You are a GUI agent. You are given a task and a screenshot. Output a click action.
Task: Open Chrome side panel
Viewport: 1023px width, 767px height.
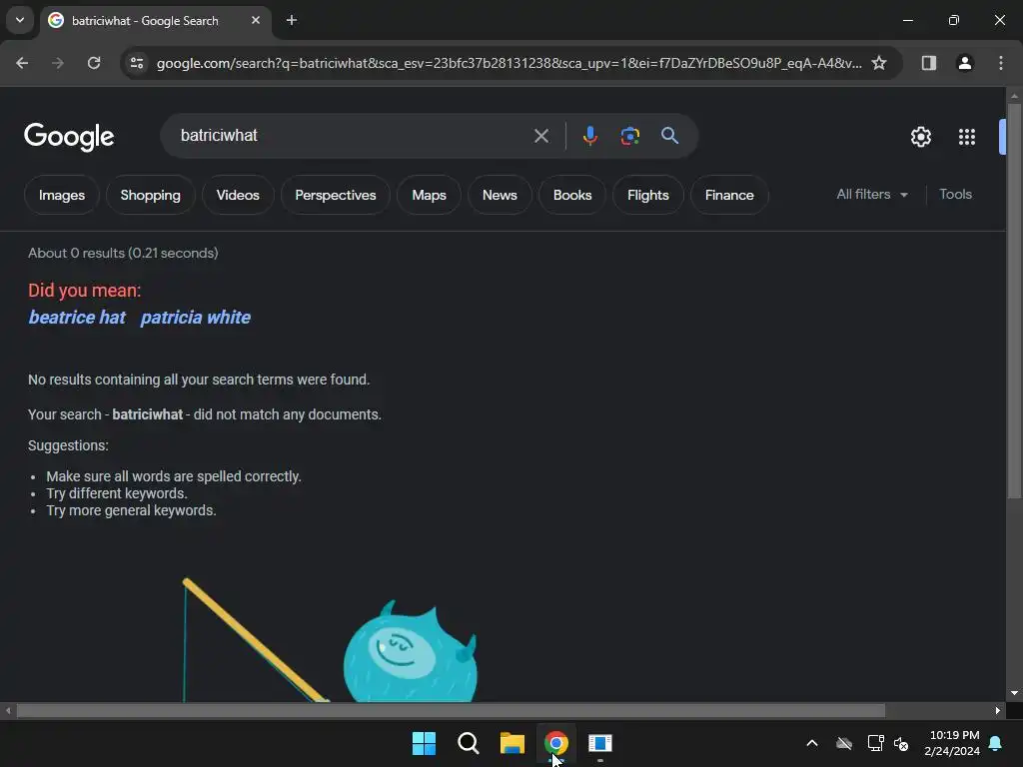928,63
